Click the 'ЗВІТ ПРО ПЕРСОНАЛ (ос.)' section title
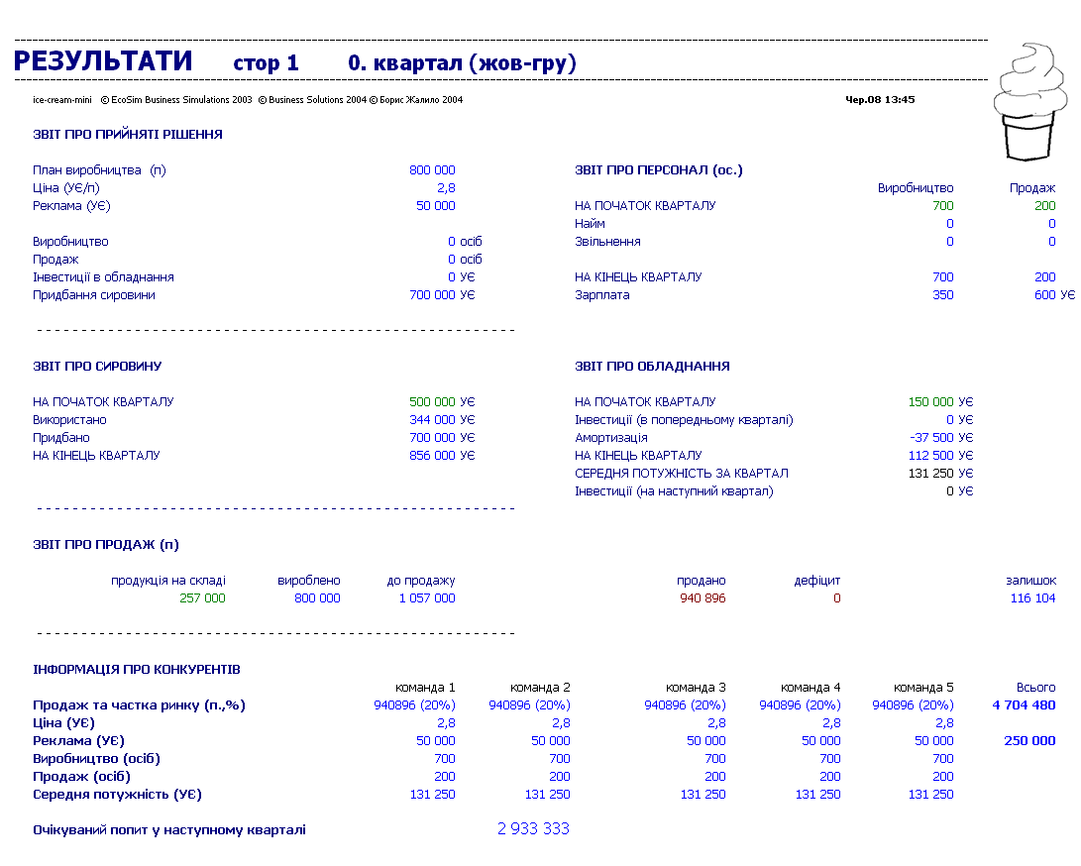Image resolution: width=1081 pixels, height=866 pixels. tap(658, 169)
